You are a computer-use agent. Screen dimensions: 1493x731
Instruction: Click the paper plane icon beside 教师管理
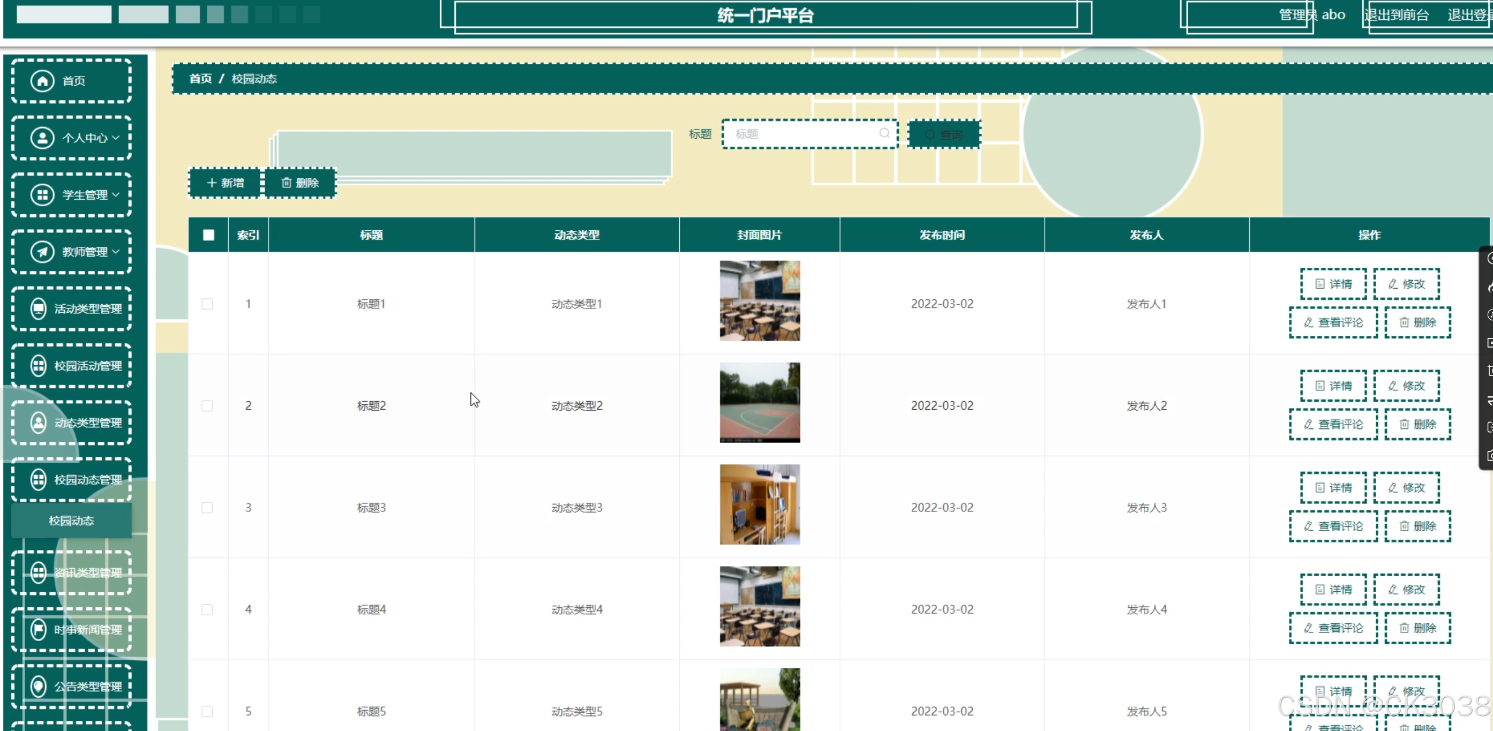pos(42,252)
